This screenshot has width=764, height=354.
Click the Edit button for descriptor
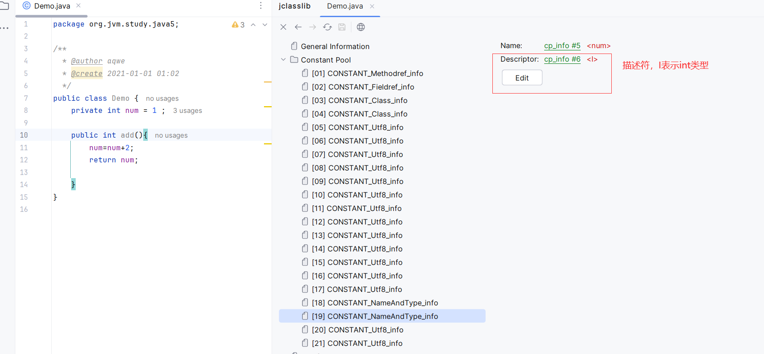(522, 78)
